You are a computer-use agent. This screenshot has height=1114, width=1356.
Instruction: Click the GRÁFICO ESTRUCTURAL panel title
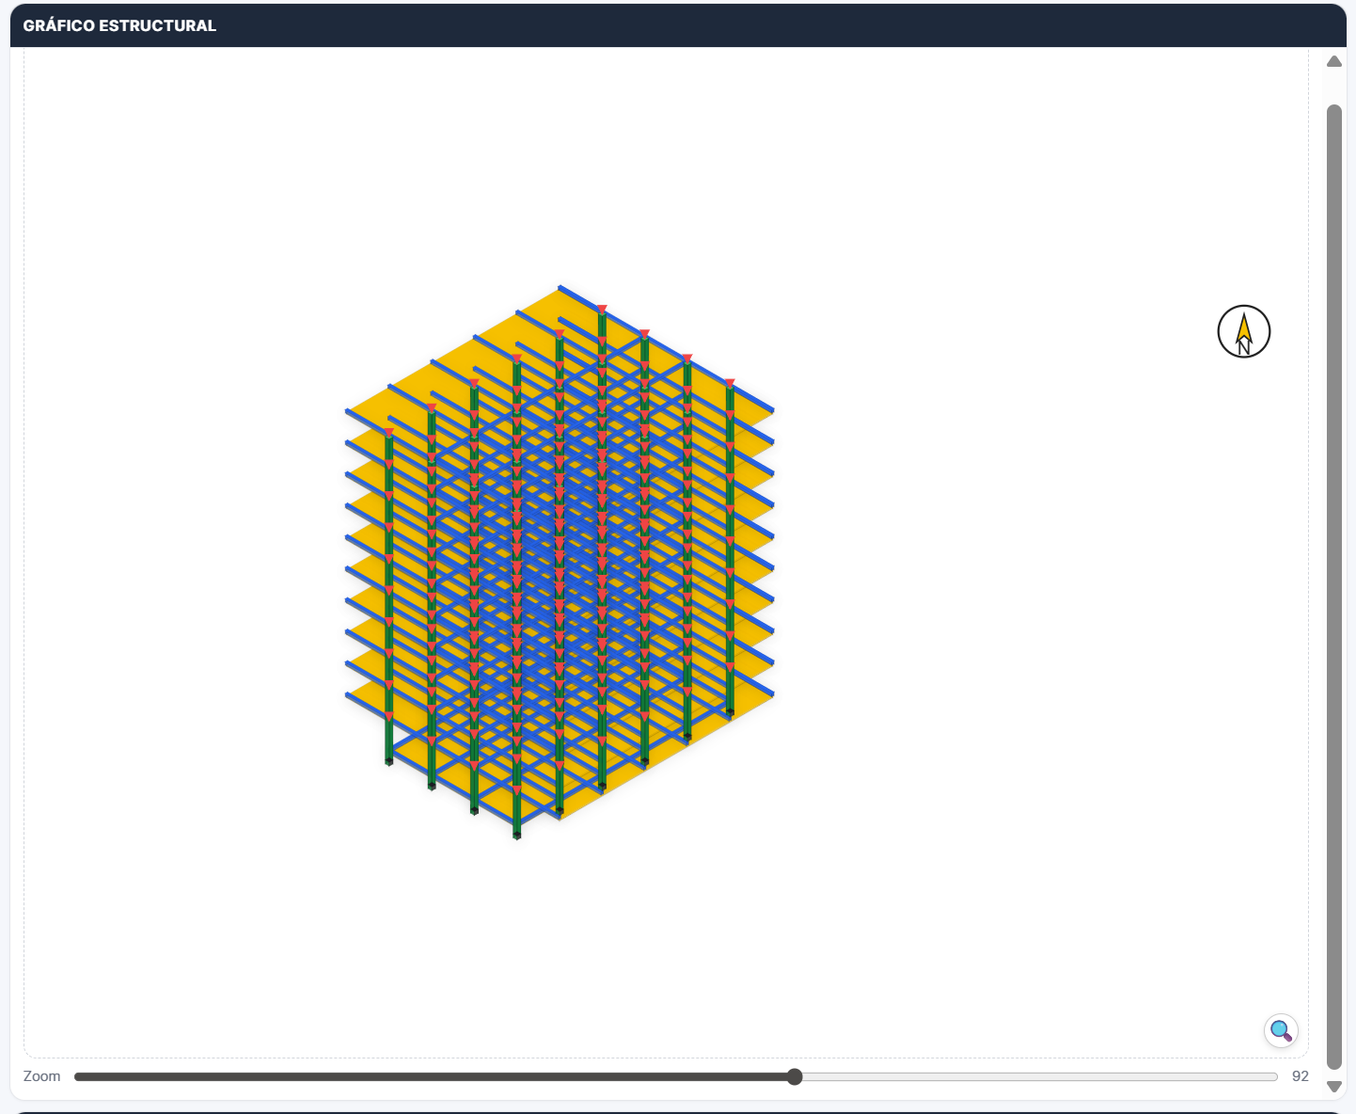coord(119,25)
